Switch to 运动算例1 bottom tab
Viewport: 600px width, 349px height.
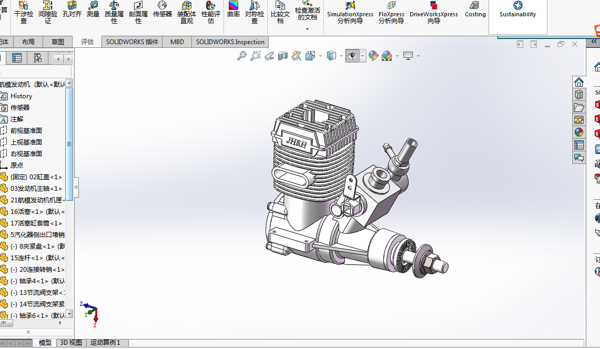point(105,343)
